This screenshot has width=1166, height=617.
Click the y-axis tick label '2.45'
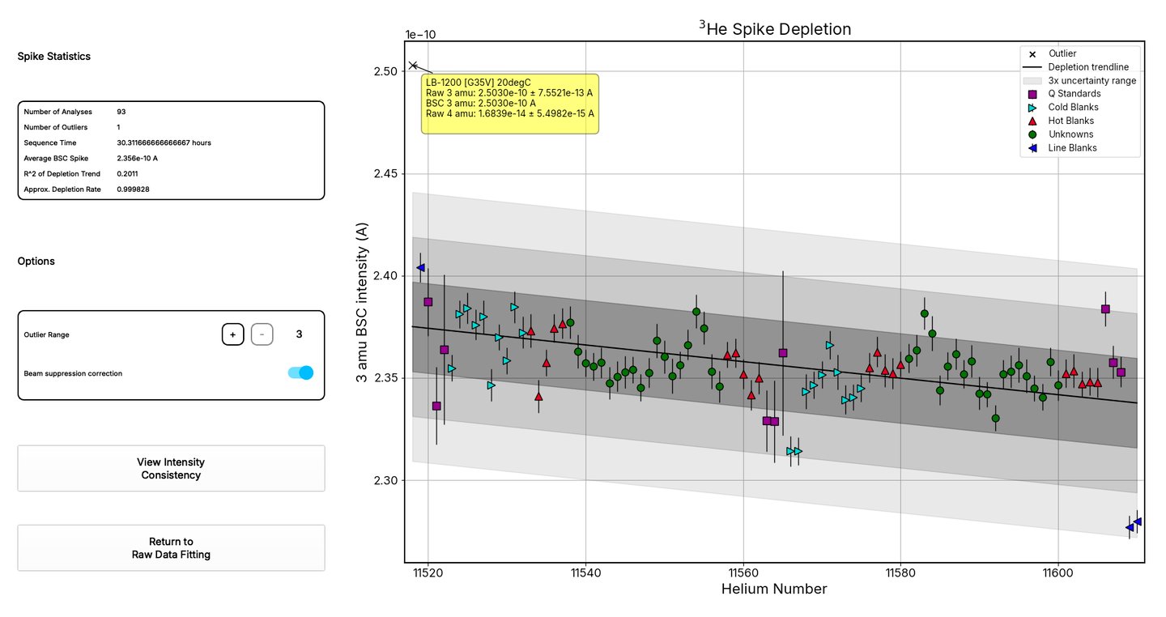click(x=386, y=173)
